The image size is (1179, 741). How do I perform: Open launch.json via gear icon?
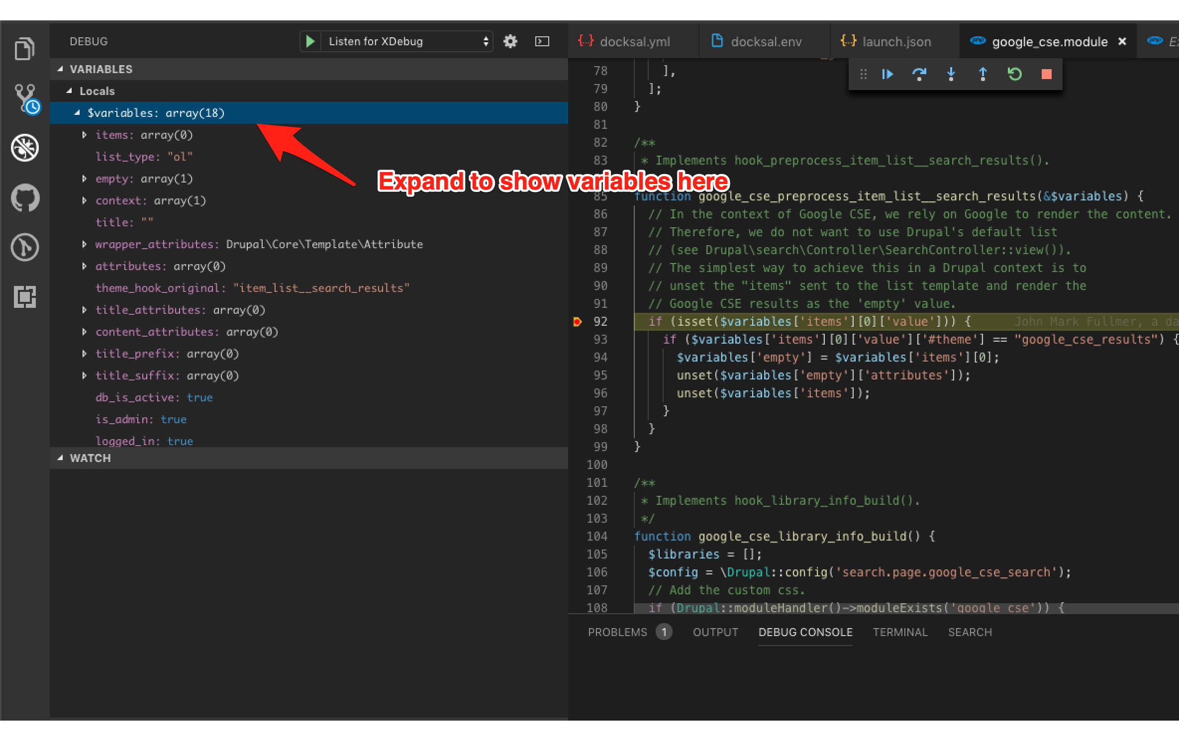click(x=510, y=41)
